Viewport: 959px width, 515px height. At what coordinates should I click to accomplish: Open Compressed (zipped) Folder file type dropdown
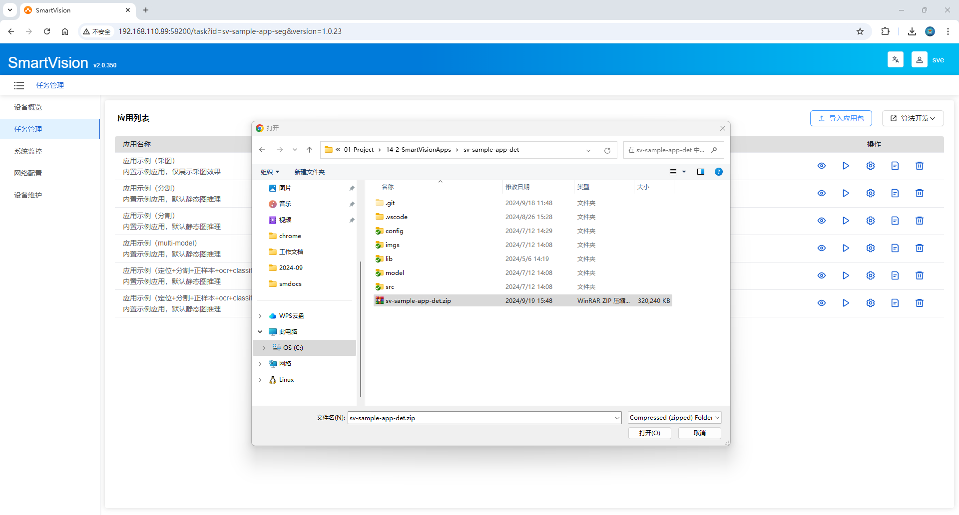[x=675, y=418]
